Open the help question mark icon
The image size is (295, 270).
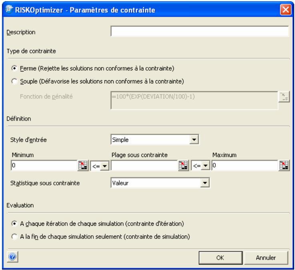pos(12,257)
